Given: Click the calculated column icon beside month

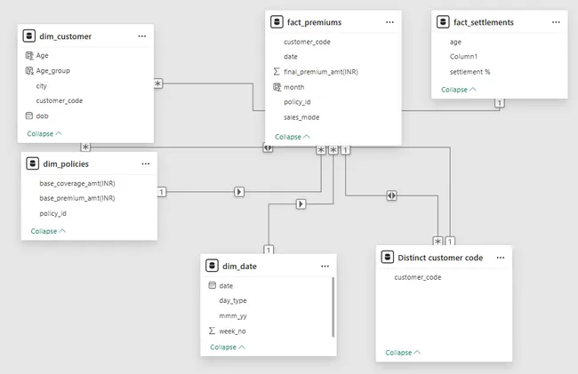Looking at the screenshot, I should tap(277, 87).
